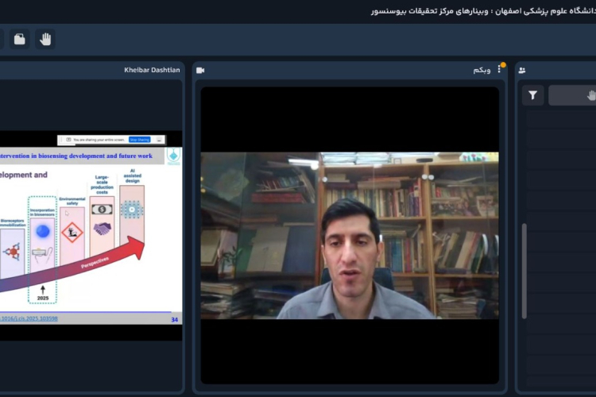Screen dimensions: 596x397
Task: Open the briefcase icon in top toolbar
Action: pos(20,39)
